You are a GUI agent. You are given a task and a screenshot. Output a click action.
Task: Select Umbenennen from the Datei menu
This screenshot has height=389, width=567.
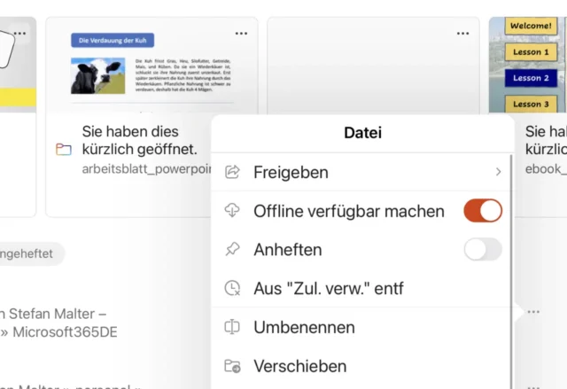pyautogui.click(x=304, y=327)
